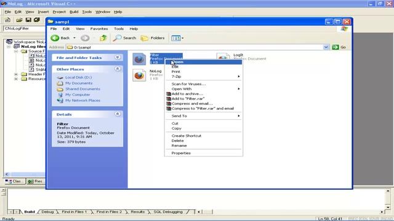Click the Save icon in Visual C++ toolbar

(x=28, y=20)
